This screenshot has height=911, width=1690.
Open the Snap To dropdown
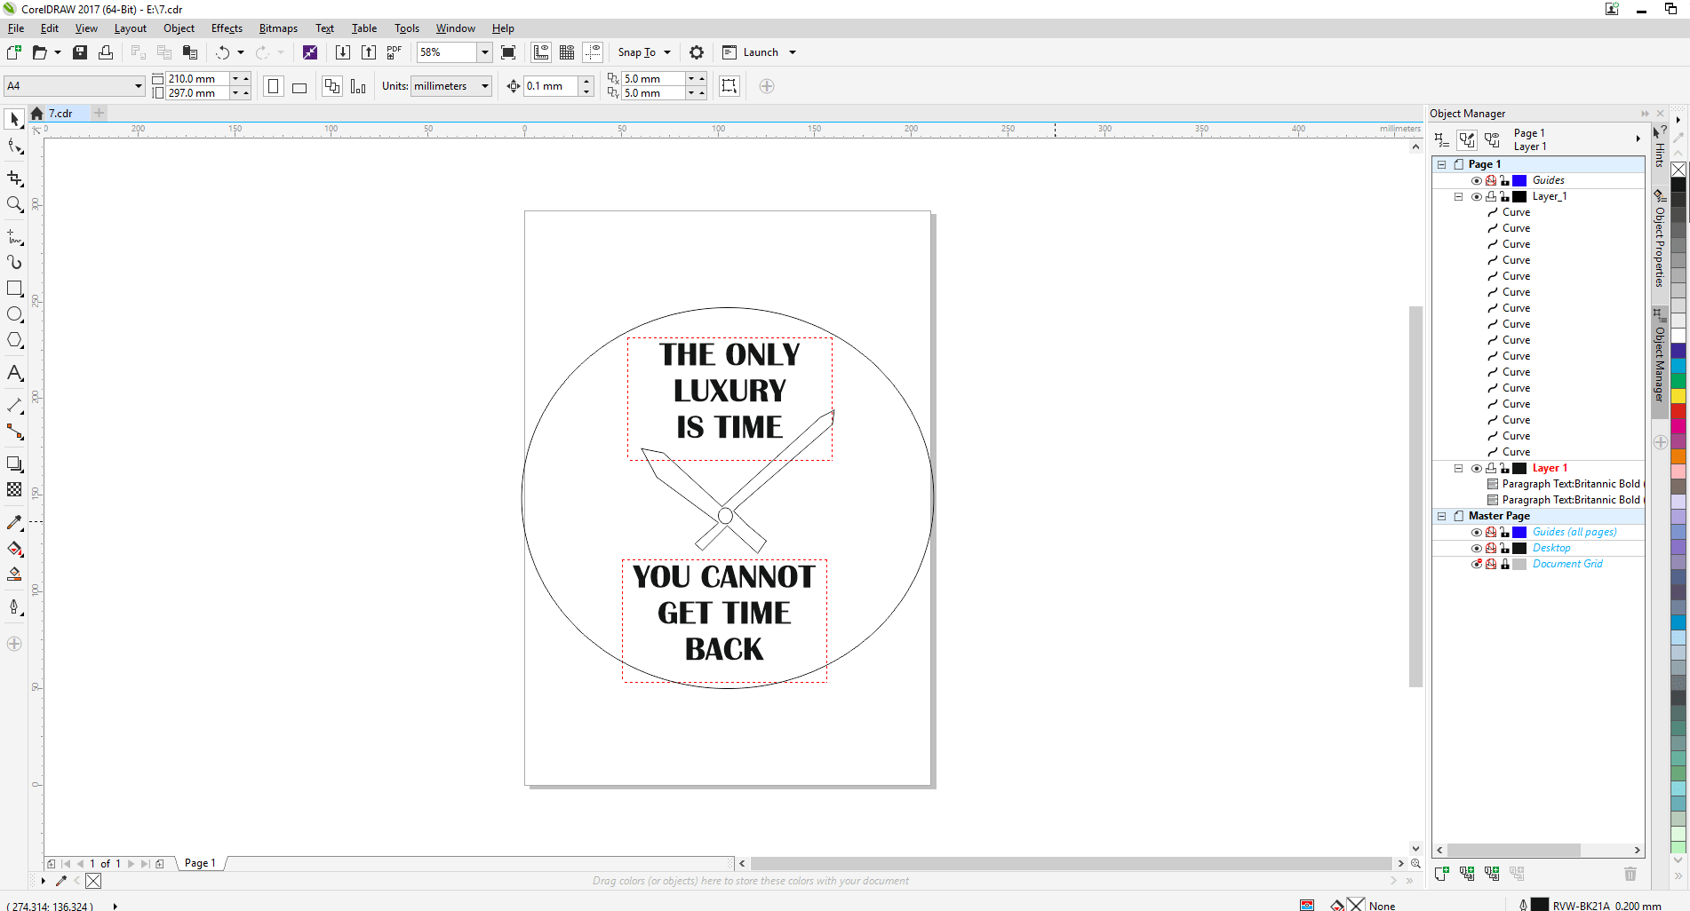pyautogui.click(x=666, y=52)
